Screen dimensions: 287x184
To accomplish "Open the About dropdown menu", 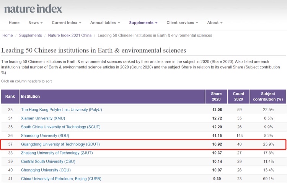I will (x=215, y=23).
